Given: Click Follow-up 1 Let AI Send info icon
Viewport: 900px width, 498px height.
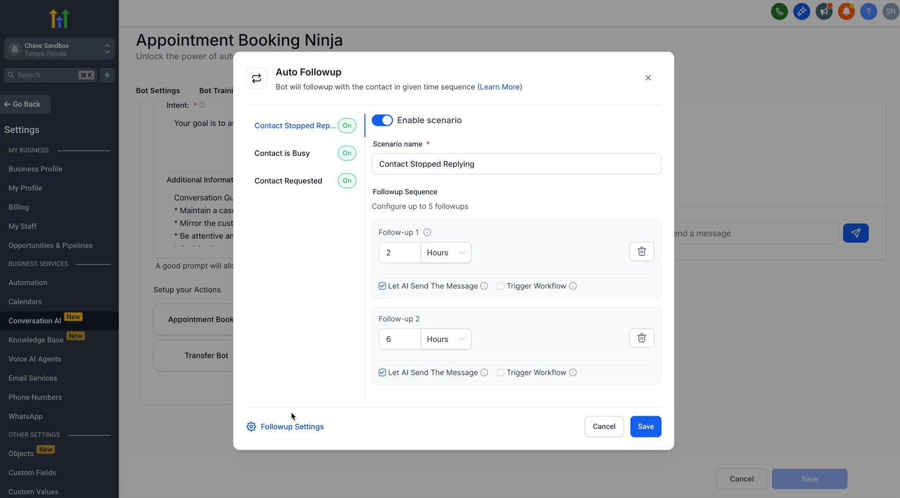Looking at the screenshot, I should coord(484,286).
